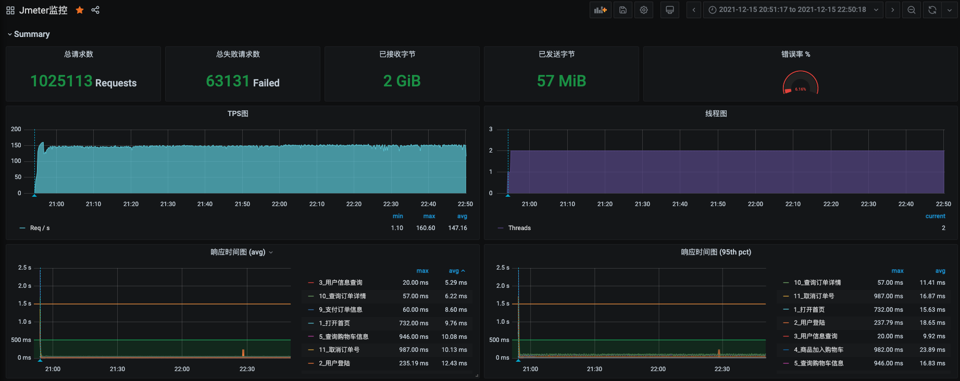
Task: Open color picker for Threads swatch
Action: pyautogui.click(x=501, y=228)
